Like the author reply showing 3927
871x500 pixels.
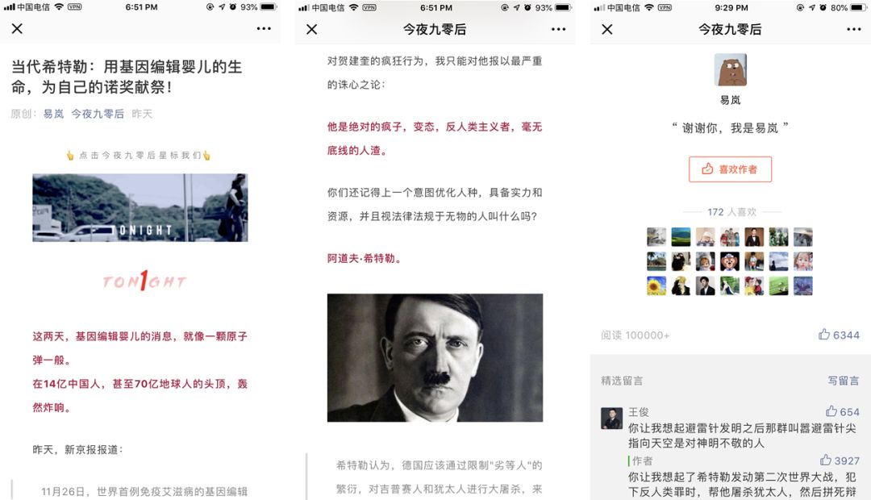(x=826, y=460)
